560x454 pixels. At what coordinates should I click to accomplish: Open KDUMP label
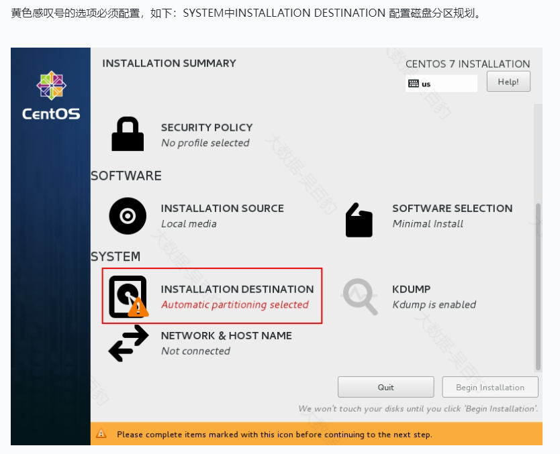pyautogui.click(x=411, y=289)
